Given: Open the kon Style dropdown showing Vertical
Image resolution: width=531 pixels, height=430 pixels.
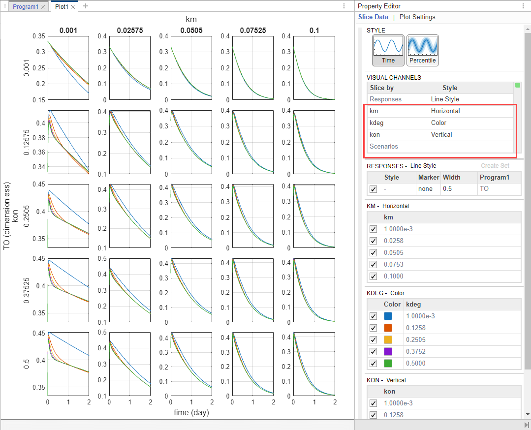Looking at the screenshot, I should pos(471,135).
